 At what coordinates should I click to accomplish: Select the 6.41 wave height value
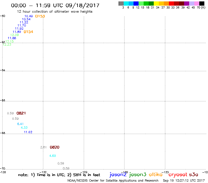(x=20, y=124)
